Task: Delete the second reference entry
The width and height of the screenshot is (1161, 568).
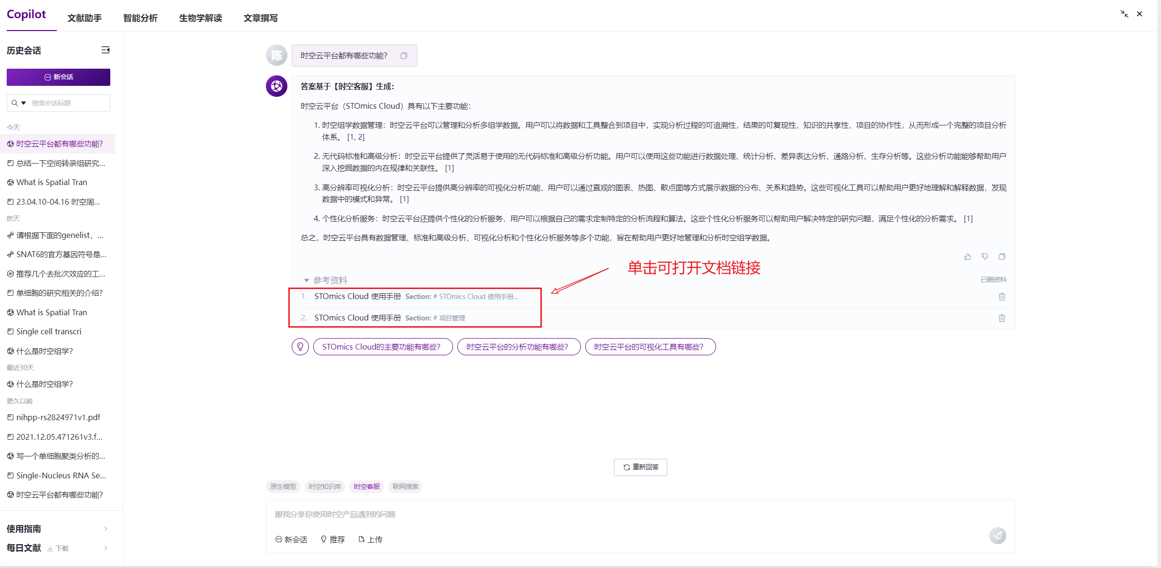Action: [1002, 318]
